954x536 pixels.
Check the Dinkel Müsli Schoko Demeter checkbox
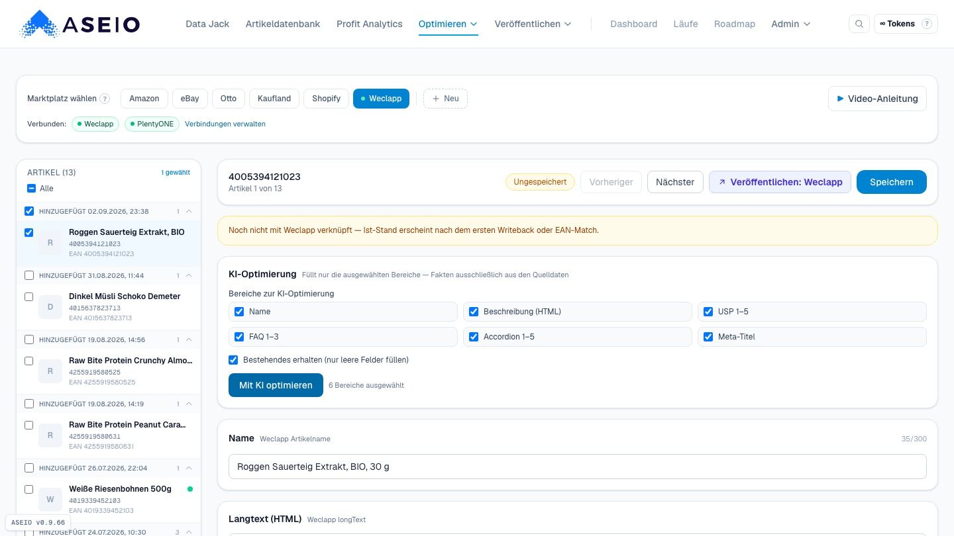pyautogui.click(x=29, y=296)
